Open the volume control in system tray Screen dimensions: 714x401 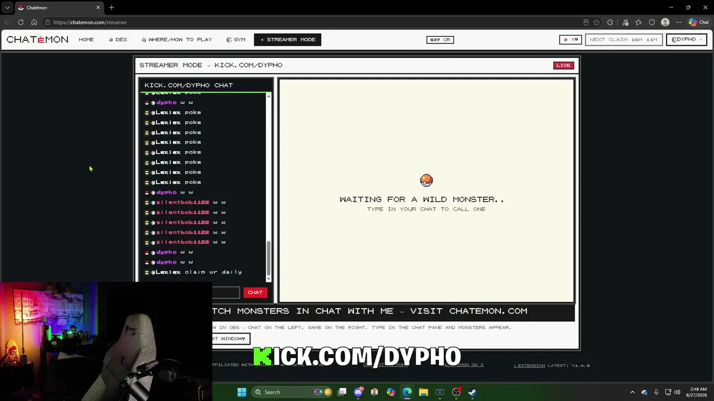coord(677,392)
